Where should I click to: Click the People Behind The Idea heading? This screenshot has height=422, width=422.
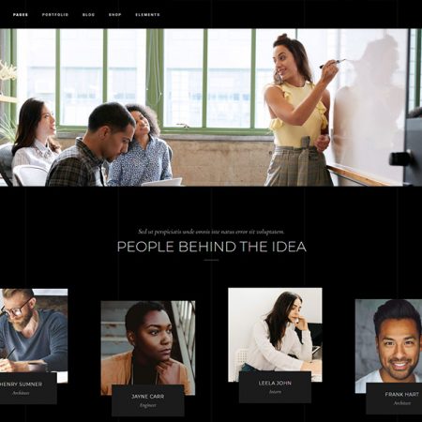212,247
